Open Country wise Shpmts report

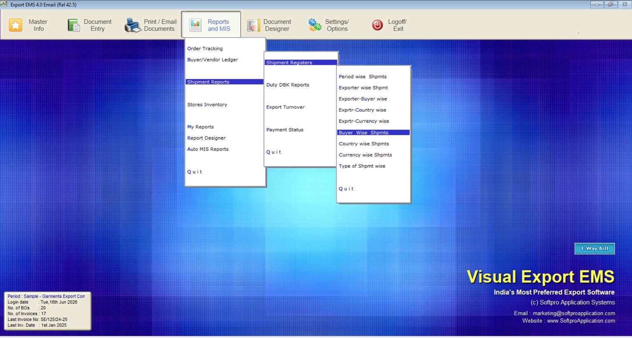(364, 144)
